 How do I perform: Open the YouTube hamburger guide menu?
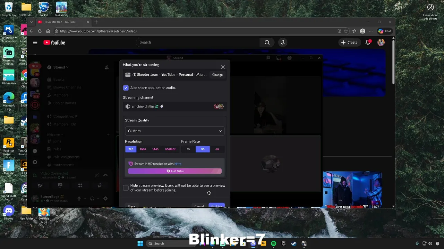(35, 43)
